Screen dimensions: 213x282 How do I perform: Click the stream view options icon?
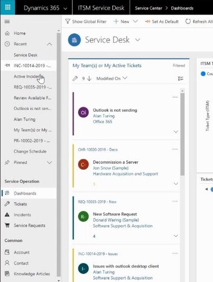(x=180, y=78)
